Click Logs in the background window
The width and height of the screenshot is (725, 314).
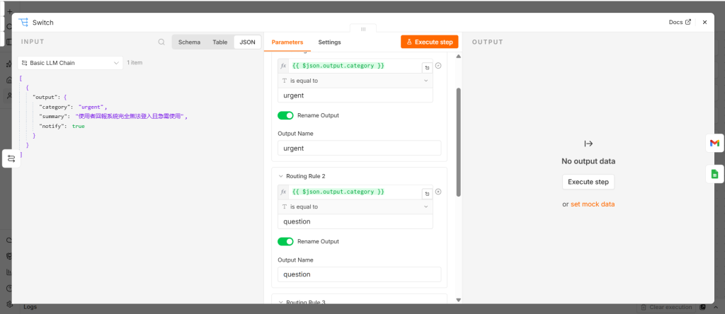click(30, 307)
